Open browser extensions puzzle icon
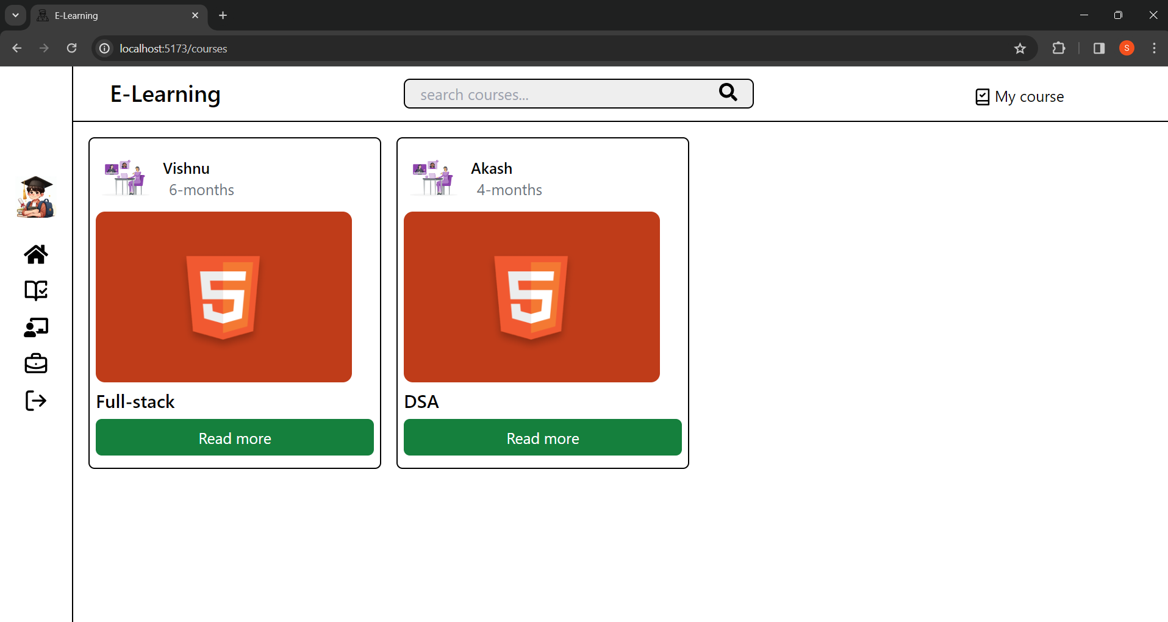1168x622 pixels. pos(1059,48)
